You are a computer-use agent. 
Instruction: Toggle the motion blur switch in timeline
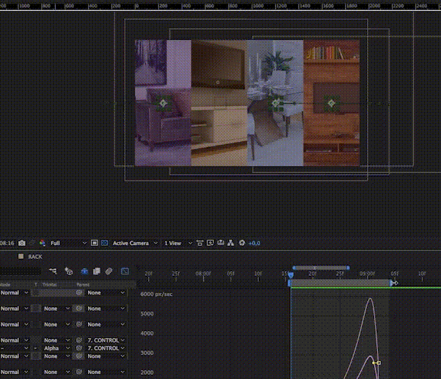(x=109, y=271)
